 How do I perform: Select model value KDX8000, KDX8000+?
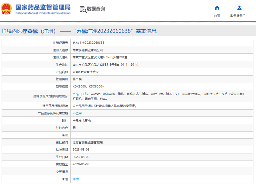[88, 87]
